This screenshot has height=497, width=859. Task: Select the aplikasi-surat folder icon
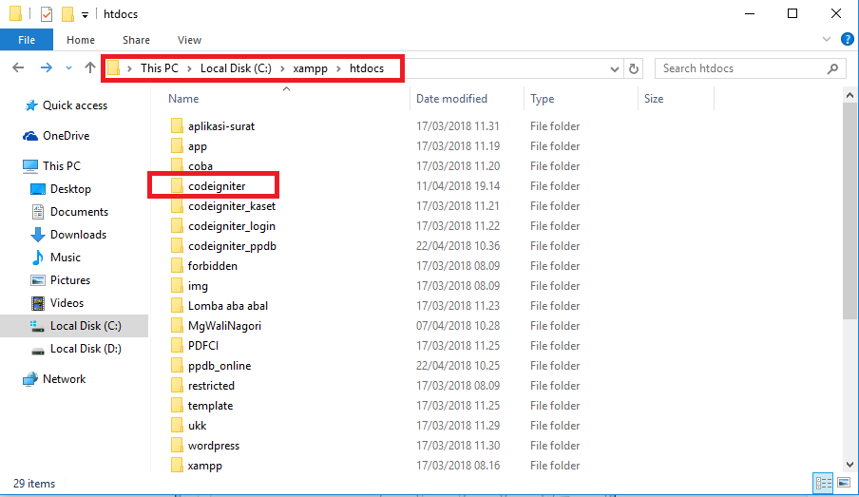coord(177,126)
